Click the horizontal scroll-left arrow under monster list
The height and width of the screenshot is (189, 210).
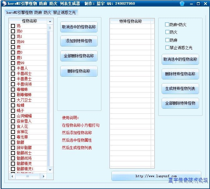(x=12, y=176)
